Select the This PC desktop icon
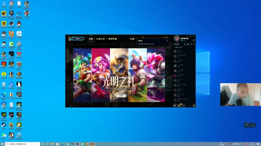 click(4, 4)
